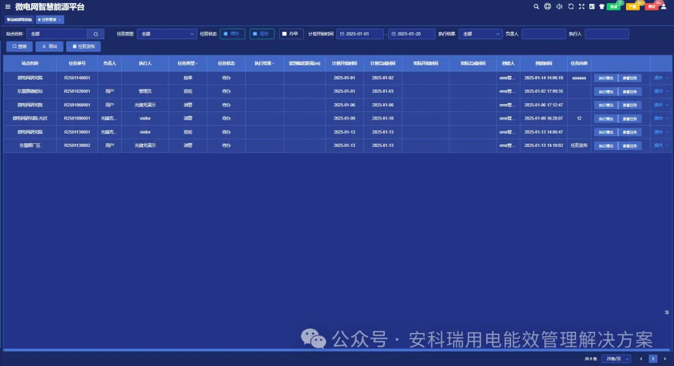The height and width of the screenshot is (366, 674).
Task: Enable the 办毕 status checkbox
Action: tap(284, 34)
